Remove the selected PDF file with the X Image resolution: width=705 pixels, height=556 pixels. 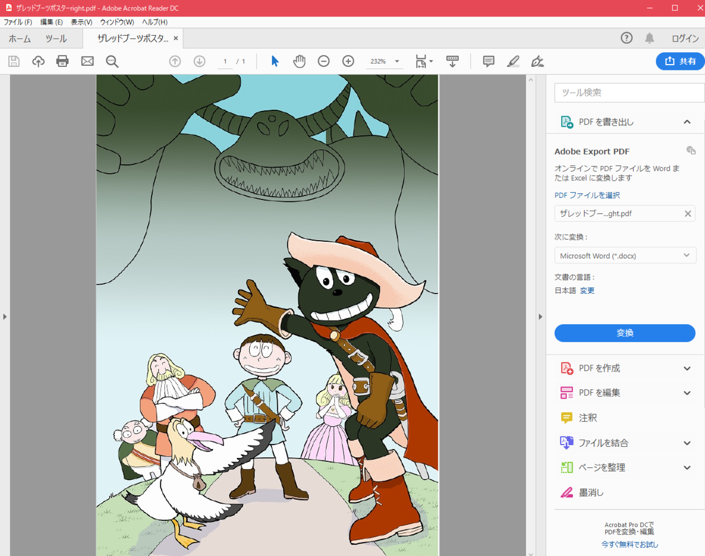(x=688, y=214)
